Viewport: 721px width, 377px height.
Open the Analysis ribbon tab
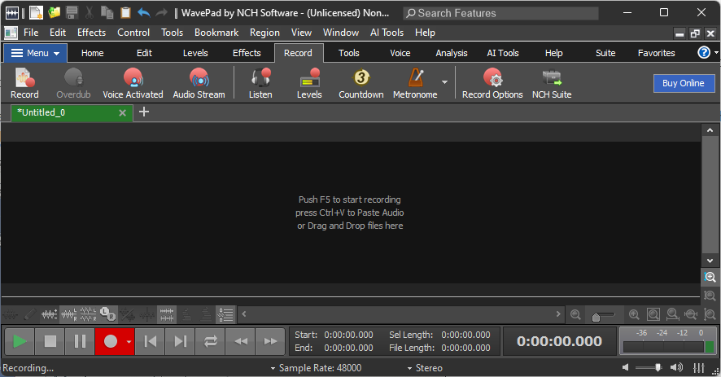(452, 53)
